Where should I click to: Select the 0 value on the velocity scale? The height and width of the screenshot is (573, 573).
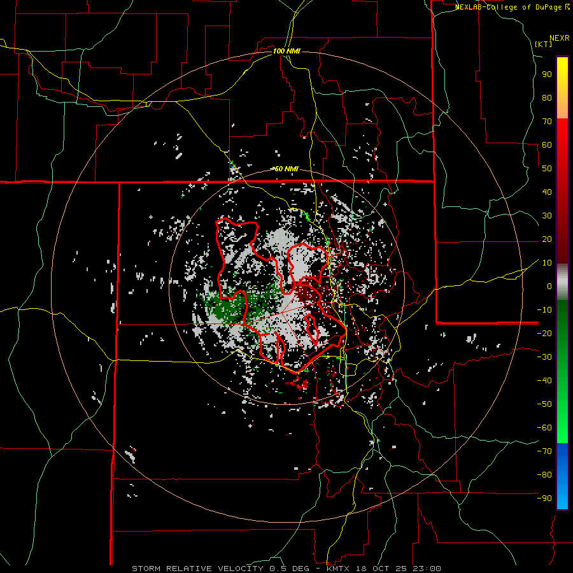(x=549, y=286)
